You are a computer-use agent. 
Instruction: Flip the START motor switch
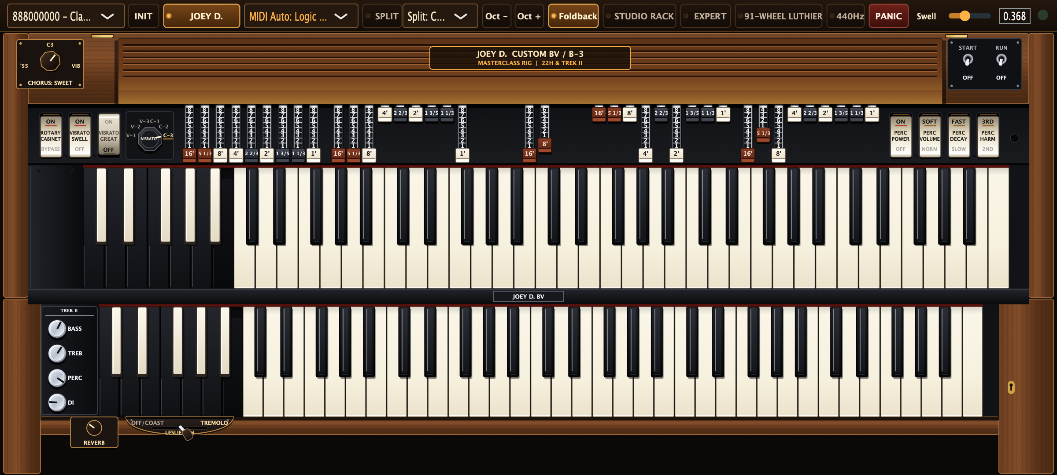pyautogui.click(x=968, y=60)
